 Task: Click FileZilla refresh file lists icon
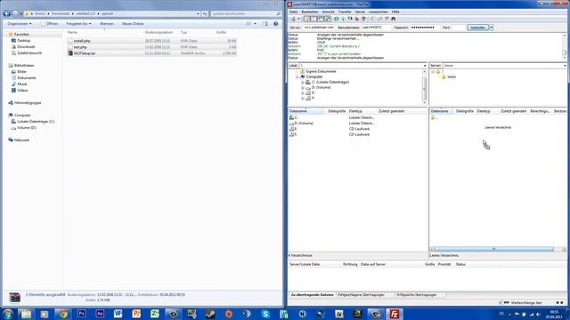337,19
